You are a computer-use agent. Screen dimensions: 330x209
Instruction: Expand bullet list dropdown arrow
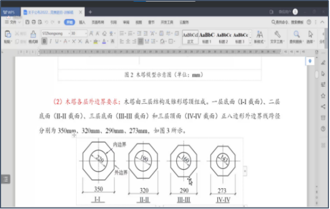125,34
